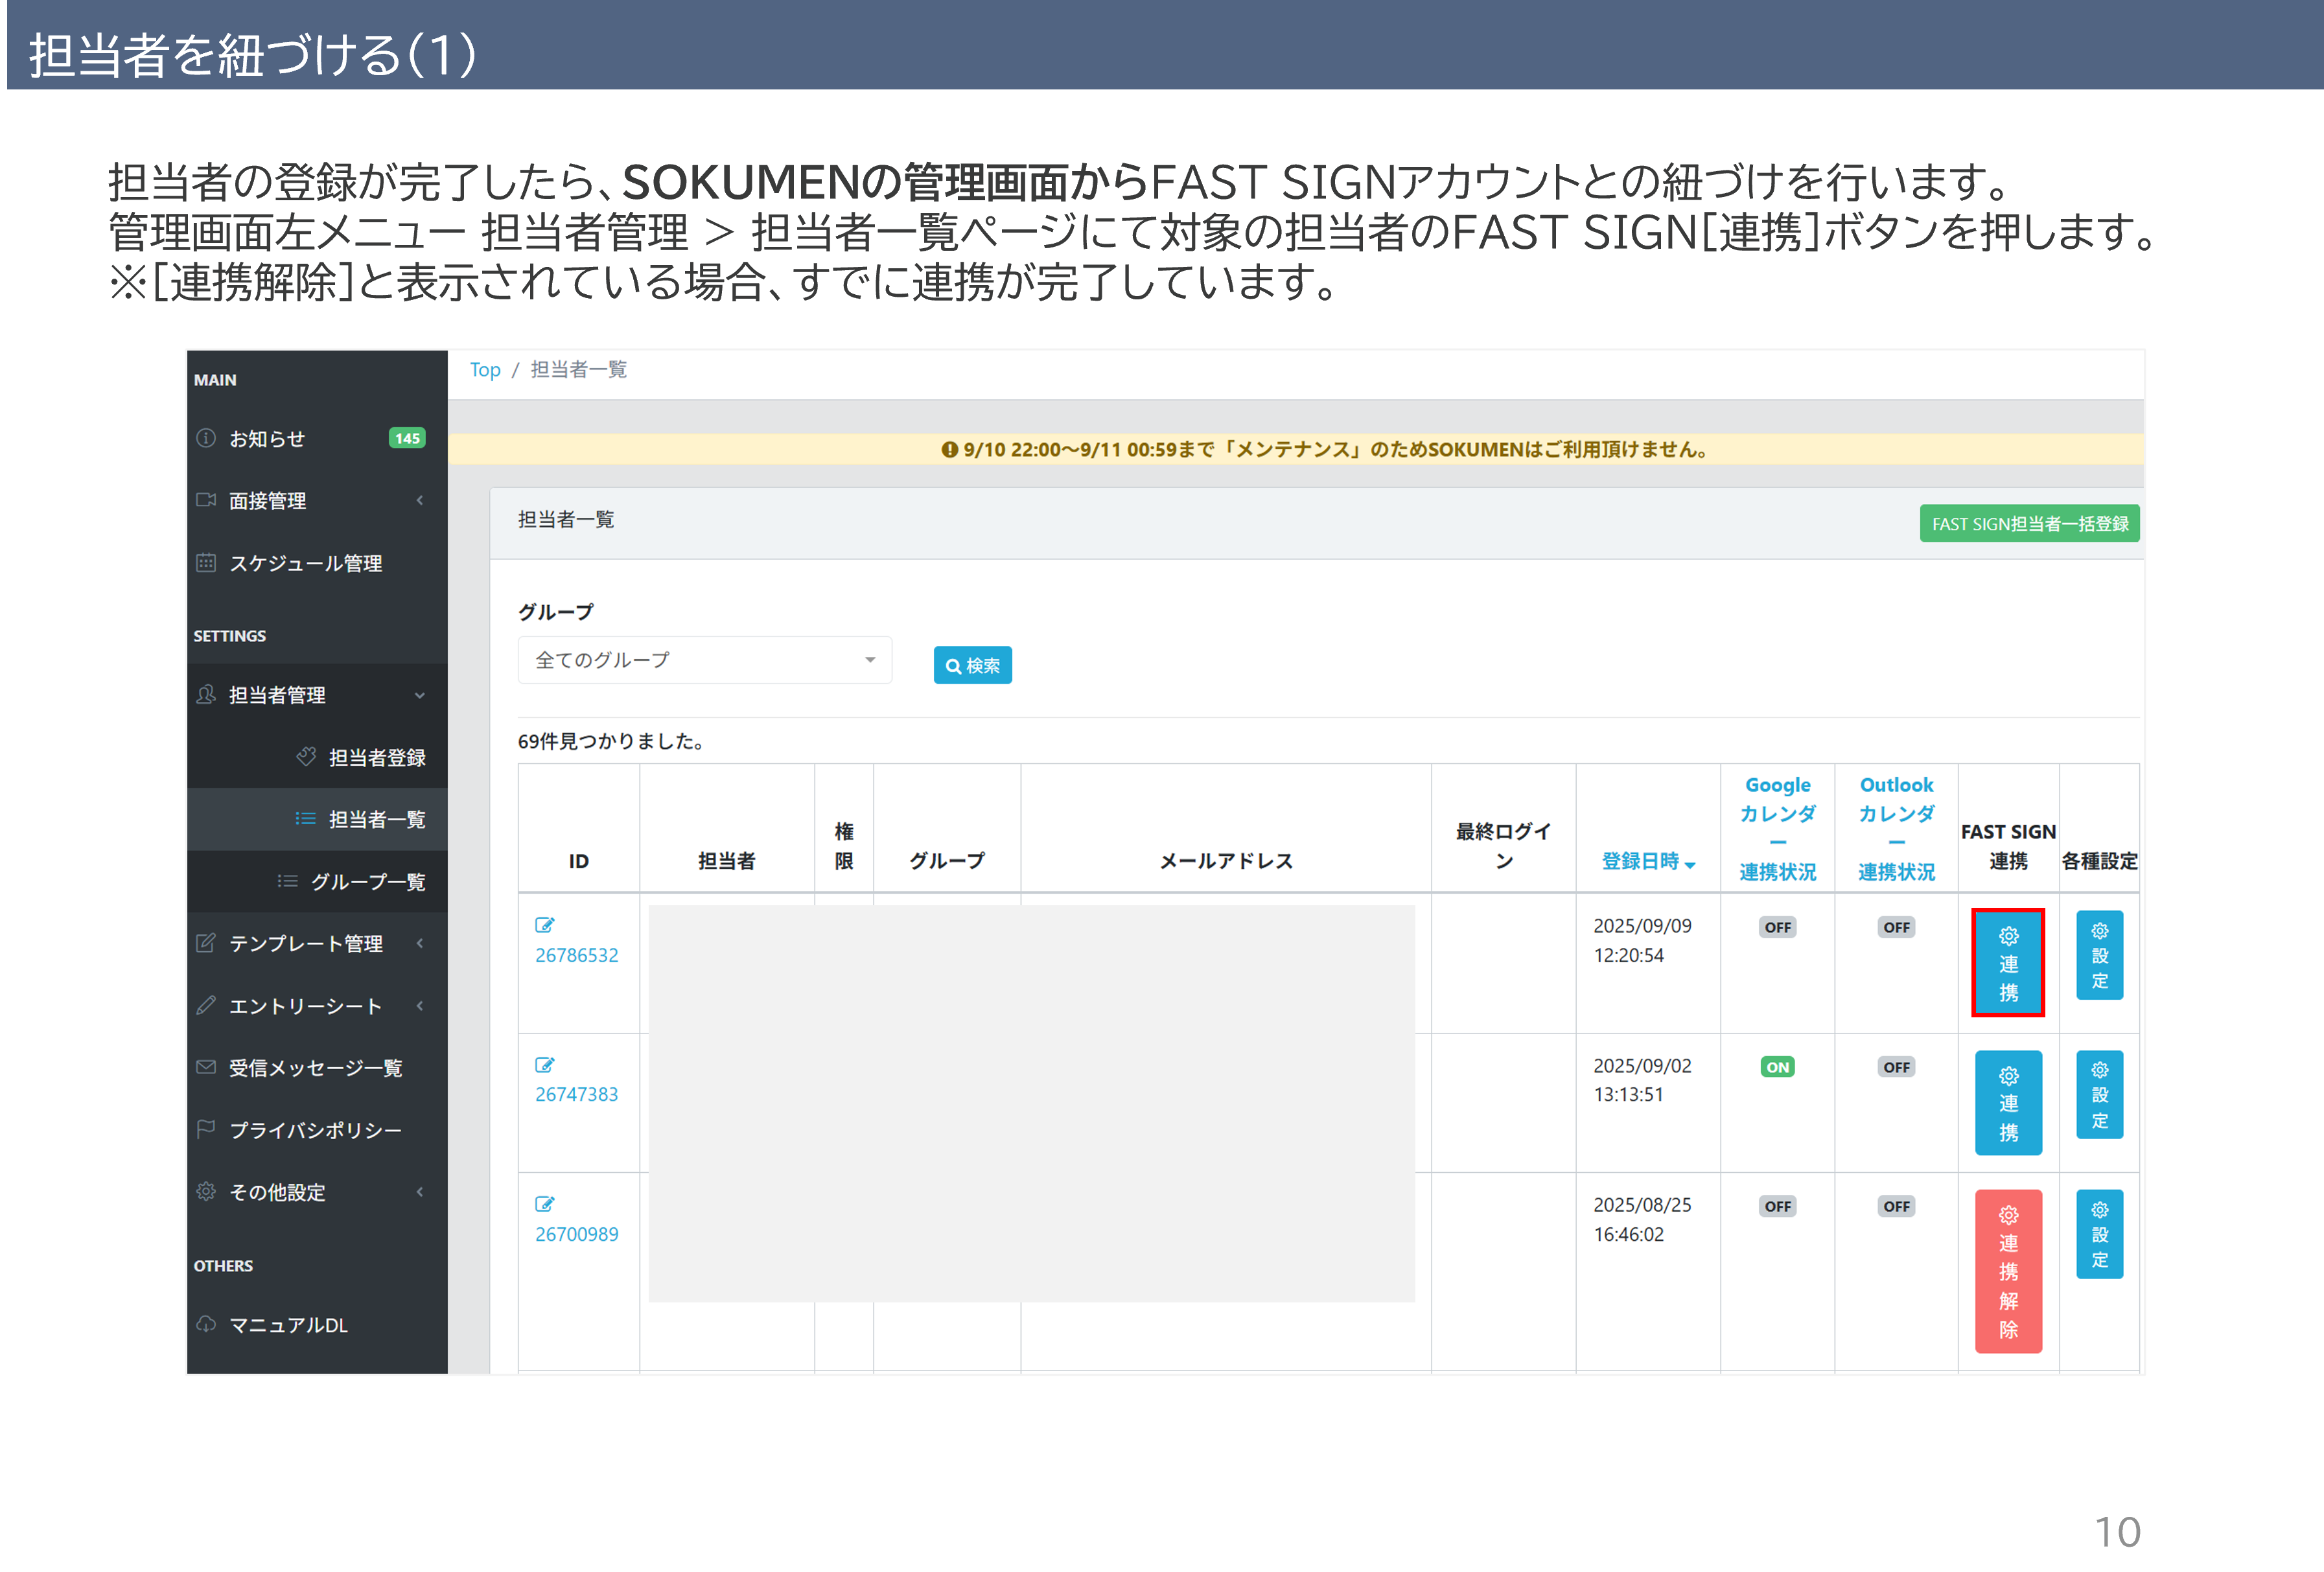2324x1572 pixels.
Task: Click Google calendar ON badge in second row
Action: 1777,1067
